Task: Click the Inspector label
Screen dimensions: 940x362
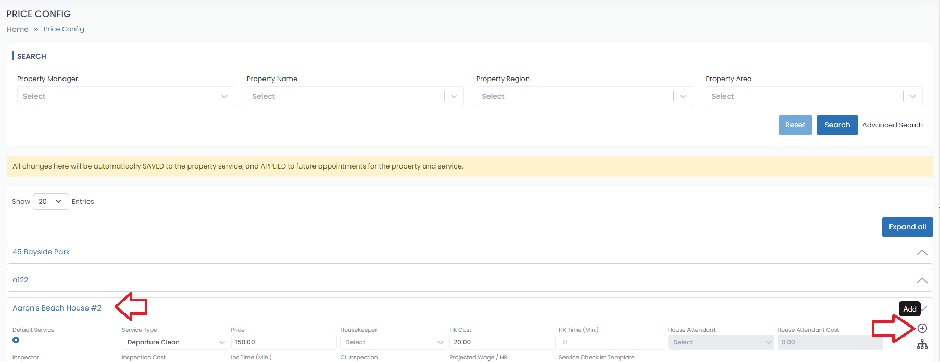Action: click(26, 357)
